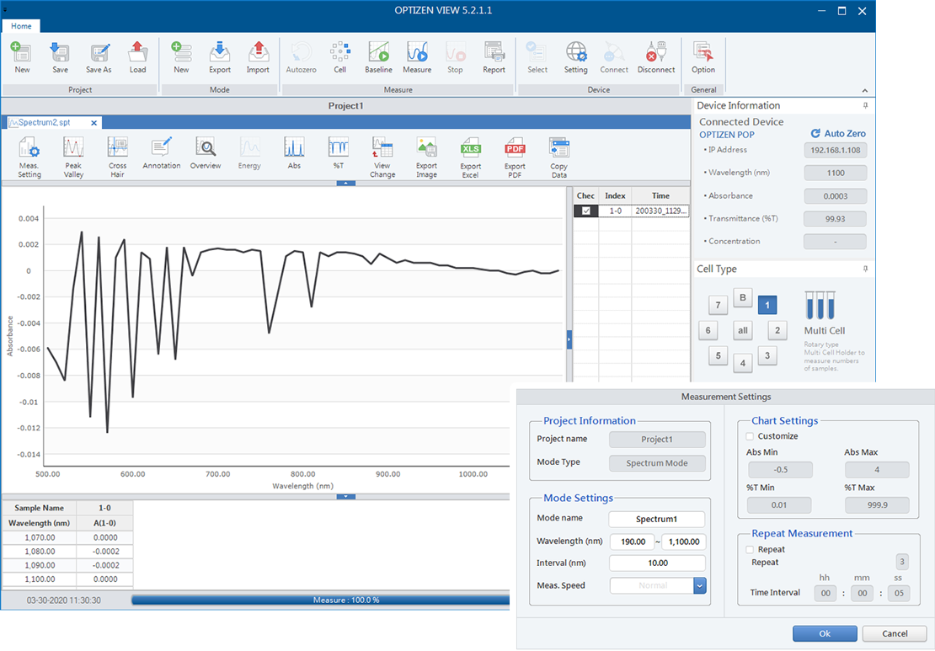This screenshot has height=651, width=935.
Task: Toggle the data table panel handle
Action: click(x=346, y=496)
